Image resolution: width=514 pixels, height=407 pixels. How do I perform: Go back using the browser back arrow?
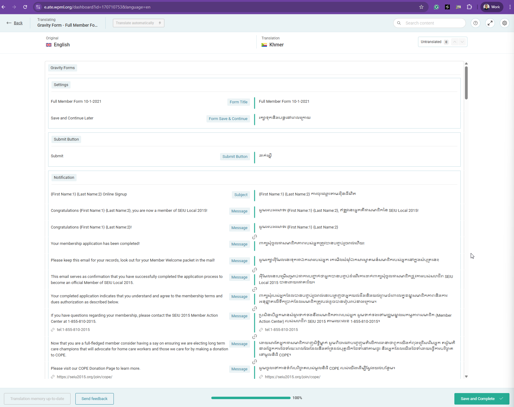pyautogui.click(x=4, y=7)
